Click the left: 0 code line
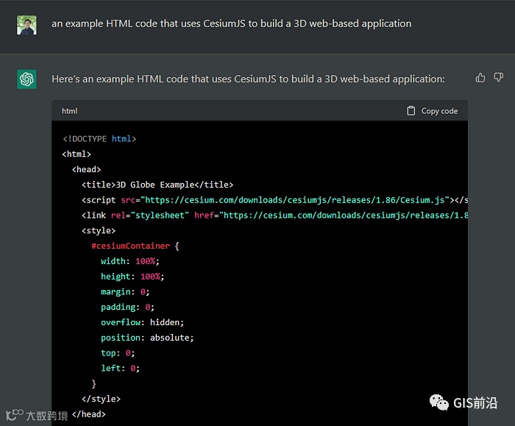The width and height of the screenshot is (515, 426). coord(120,368)
